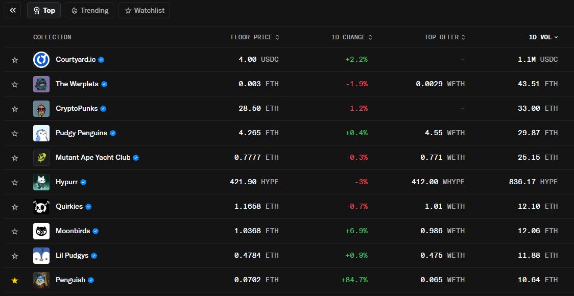Viewport: 574px width, 296px height.
Task: Click The Warplets 1D volume 43.51 ETH
Action: pos(538,84)
